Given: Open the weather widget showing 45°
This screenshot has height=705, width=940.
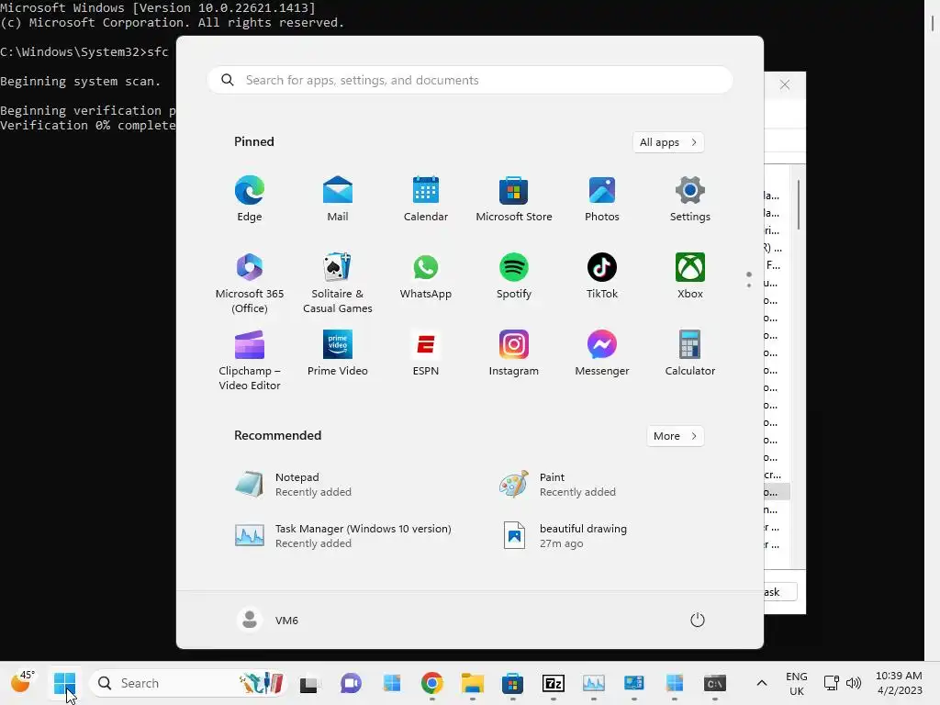Looking at the screenshot, I should tap(23, 682).
